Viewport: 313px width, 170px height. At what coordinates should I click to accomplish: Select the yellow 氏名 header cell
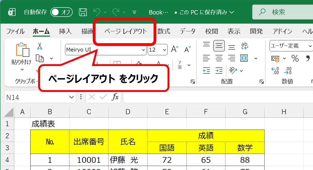click(x=128, y=142)
